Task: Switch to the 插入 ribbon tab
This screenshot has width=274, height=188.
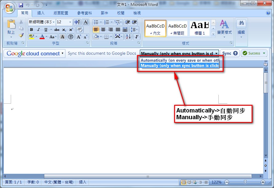Action: tap(41, 13)
